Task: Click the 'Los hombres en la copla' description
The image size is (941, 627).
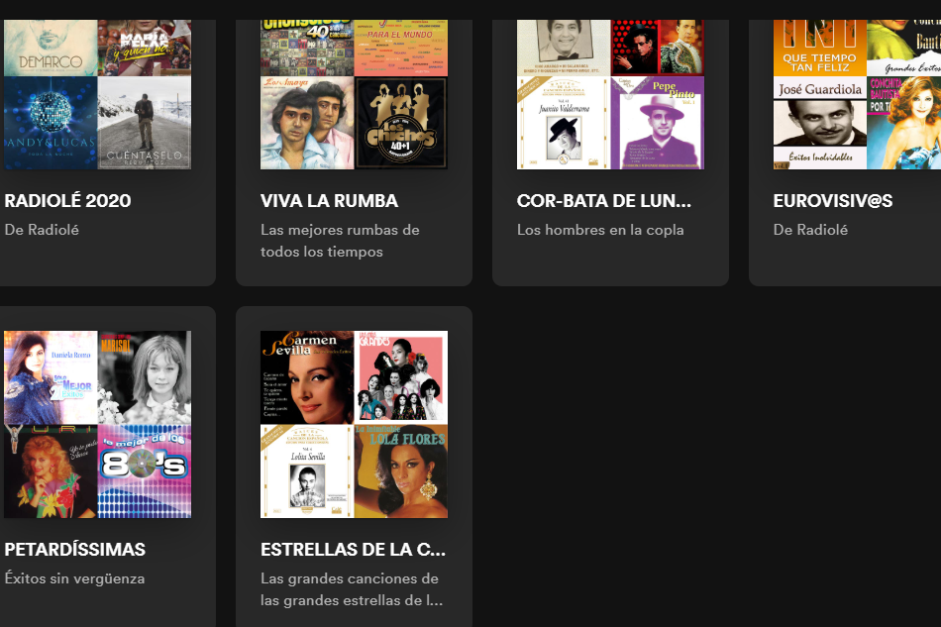Action: coord(600,230)
